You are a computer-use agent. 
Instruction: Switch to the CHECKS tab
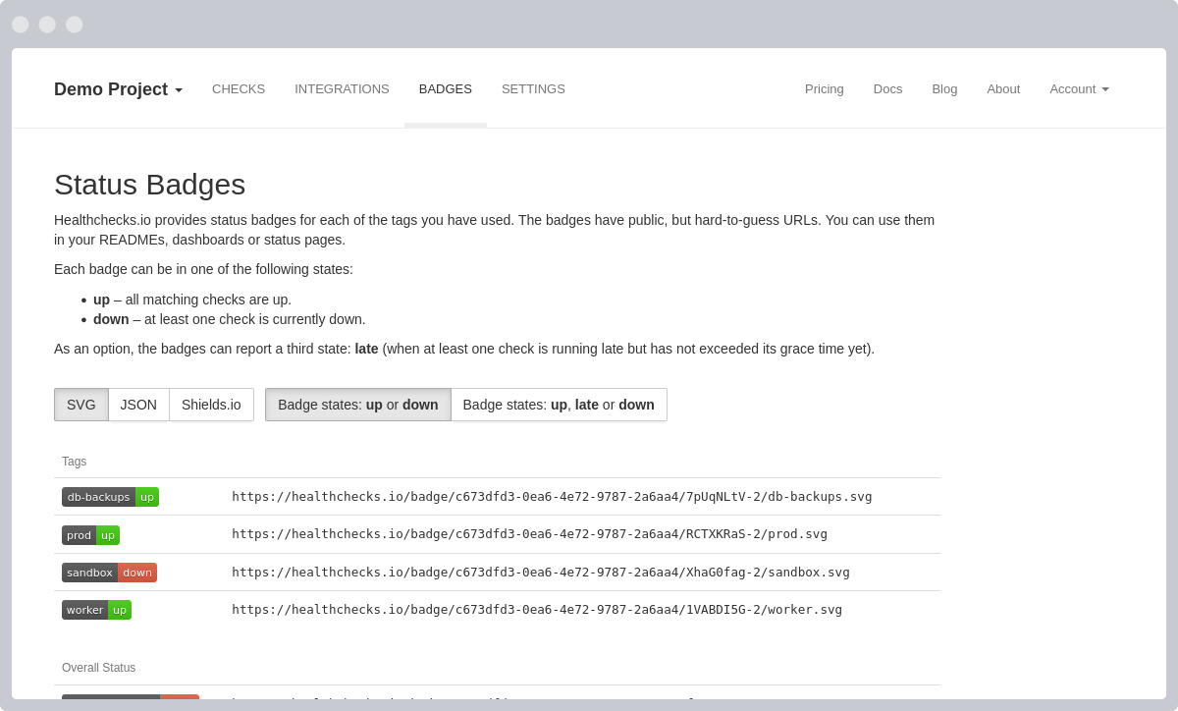[239, 89]
